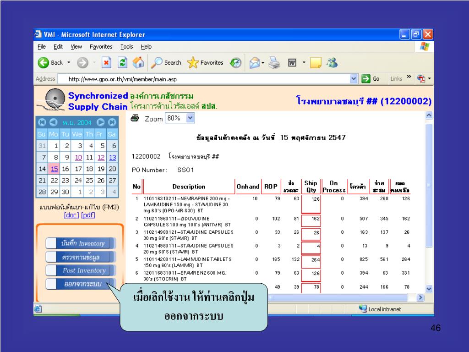This screenshot has height=352, width=469.
Task: Jump to next year in calendar
Action: point(112,122)
